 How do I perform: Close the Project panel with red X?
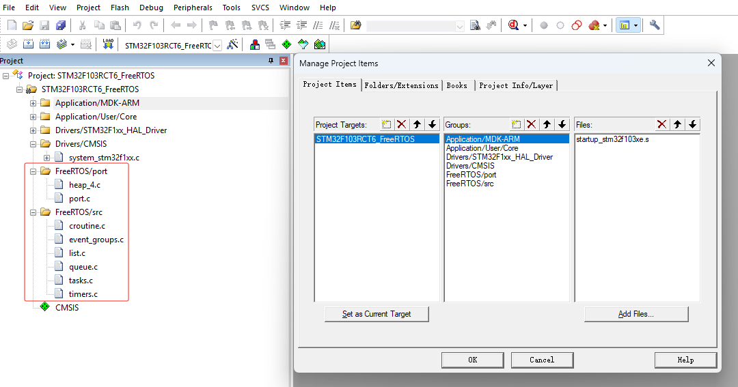(284, 61)
